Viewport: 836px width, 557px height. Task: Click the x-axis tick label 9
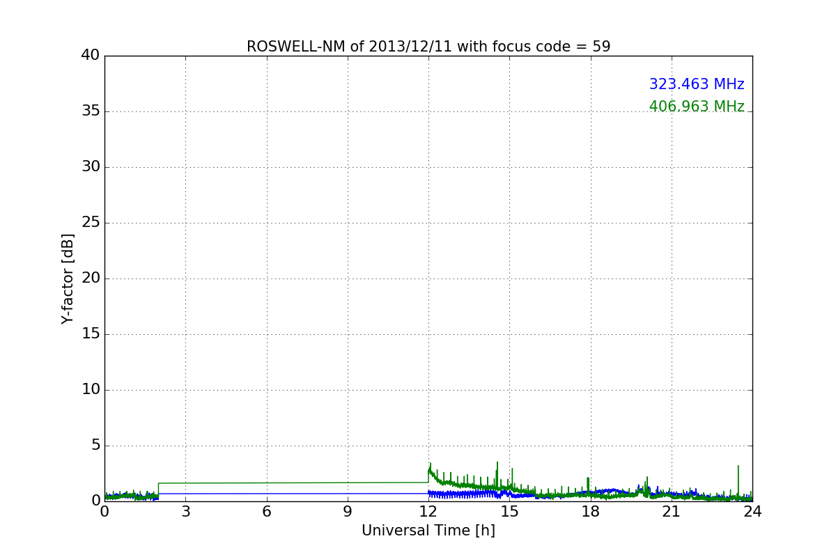coord(348,512)
